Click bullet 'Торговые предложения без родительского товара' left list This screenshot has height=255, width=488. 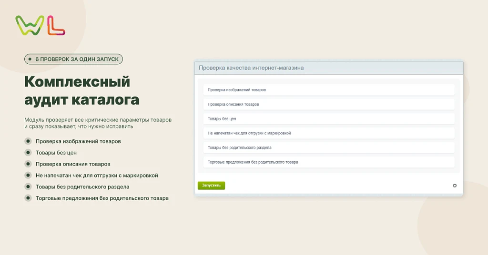102,198
